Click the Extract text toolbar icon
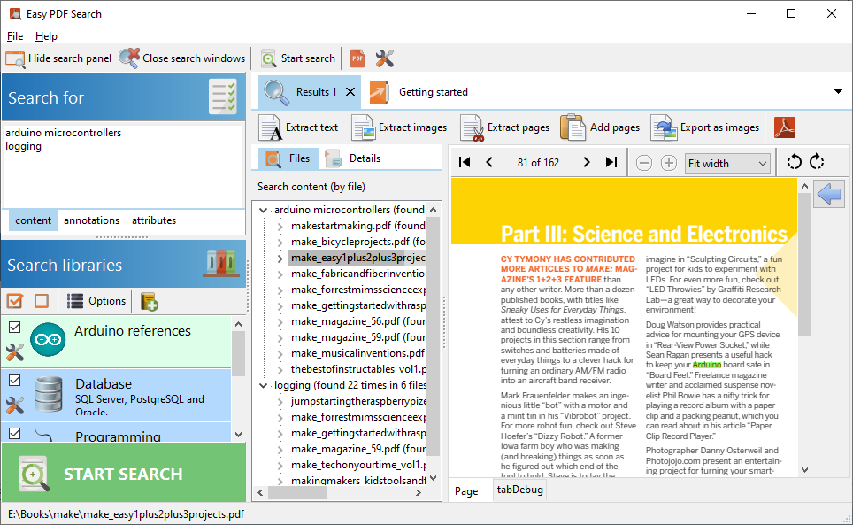 click(x=270, y=127)
